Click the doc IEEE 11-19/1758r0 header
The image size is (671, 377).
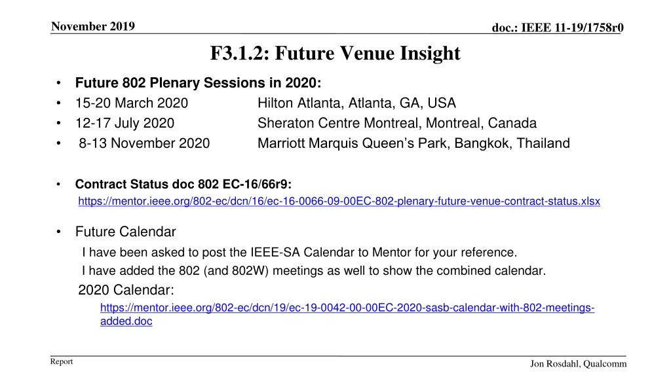pos(558,27)
